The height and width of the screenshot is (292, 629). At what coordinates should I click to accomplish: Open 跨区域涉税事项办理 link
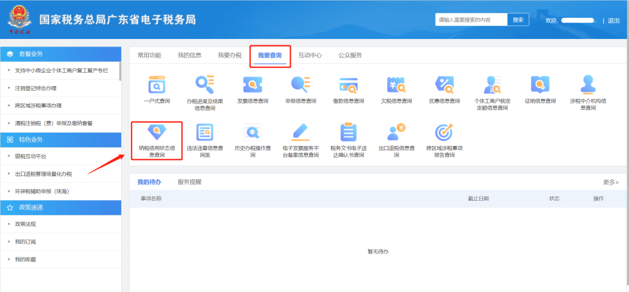pyautogui.click(x=38, y=106)
